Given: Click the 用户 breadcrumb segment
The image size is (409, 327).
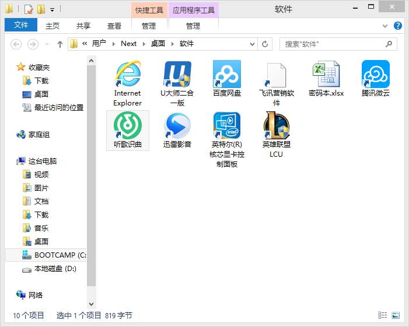Looking at the screenshot, I should click(99, 44).
